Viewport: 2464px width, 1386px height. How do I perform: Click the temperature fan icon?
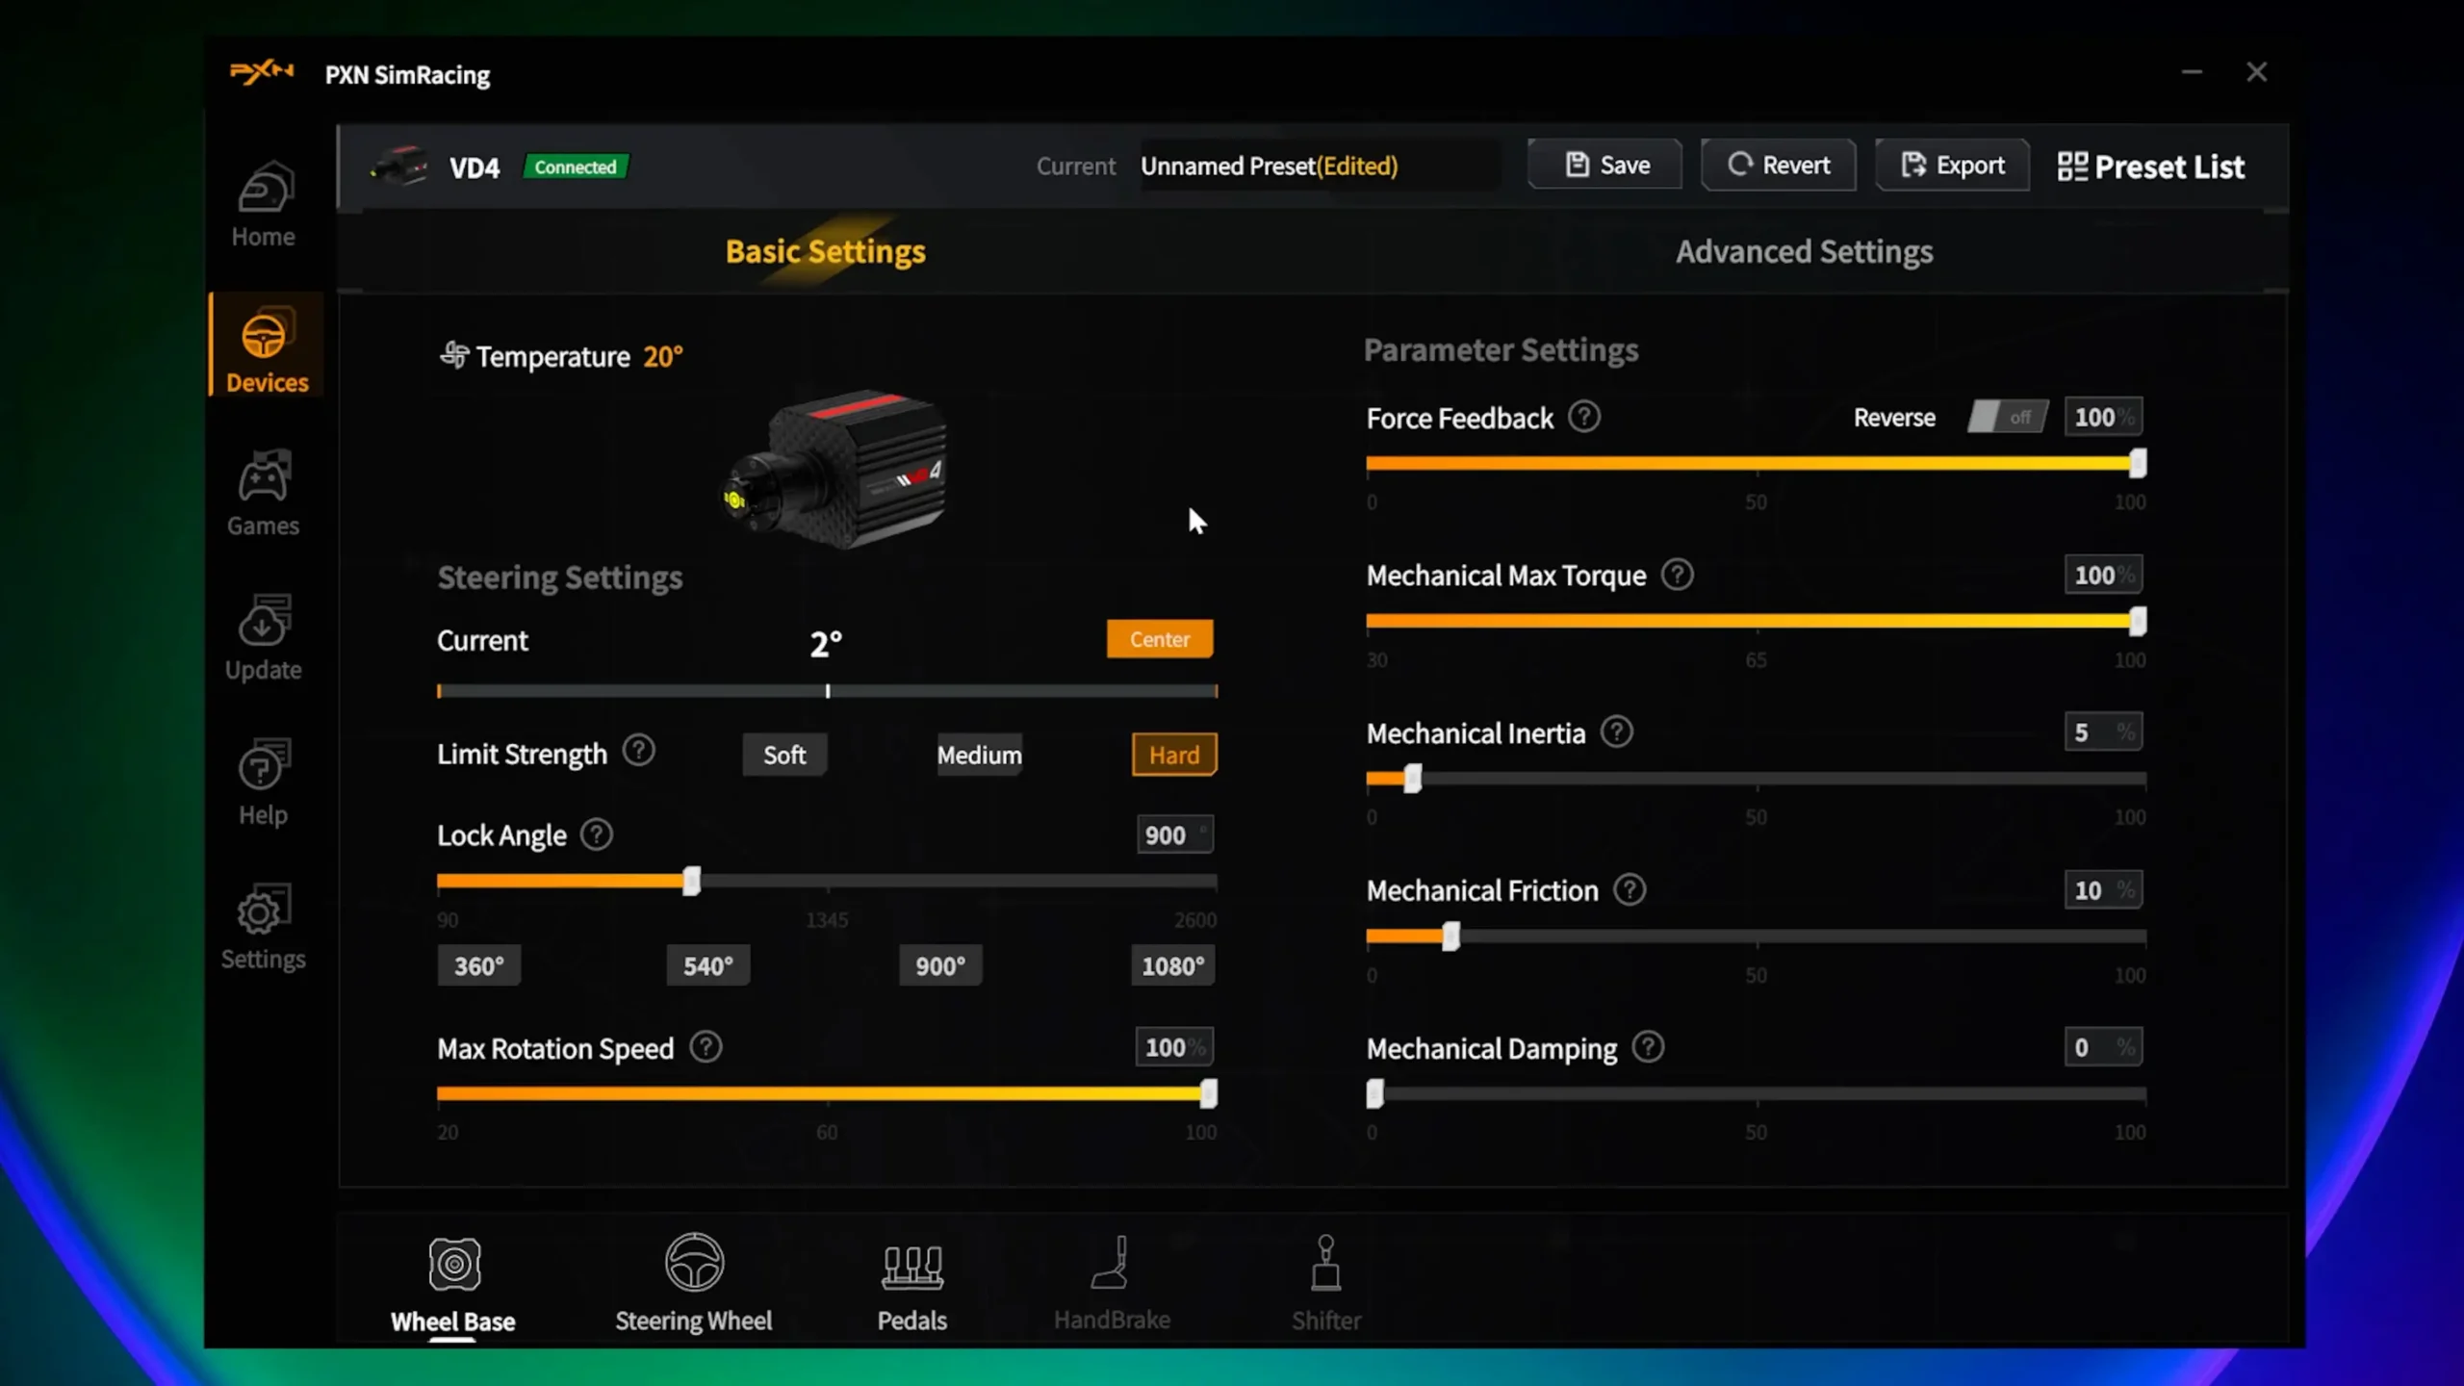[x=454, y=355]
